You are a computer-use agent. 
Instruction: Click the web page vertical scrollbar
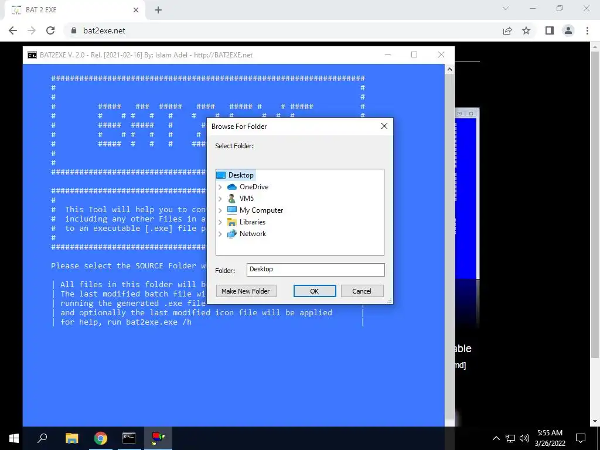click(x=595, y=204)
